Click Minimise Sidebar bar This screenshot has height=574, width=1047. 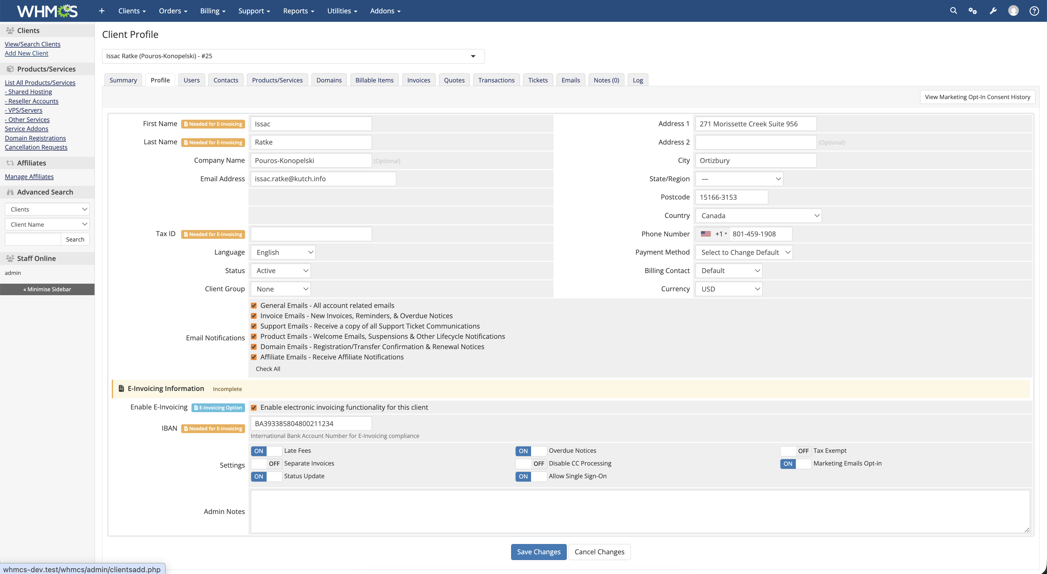[x=47, y=289]
